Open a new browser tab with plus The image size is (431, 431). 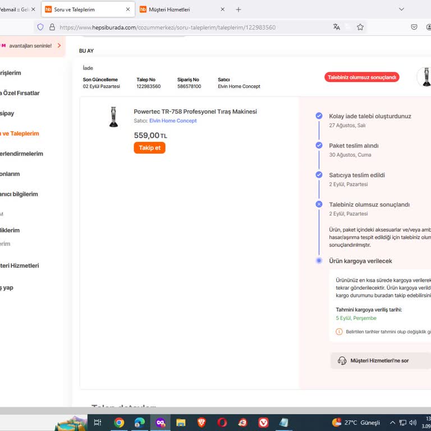point(239,10)
